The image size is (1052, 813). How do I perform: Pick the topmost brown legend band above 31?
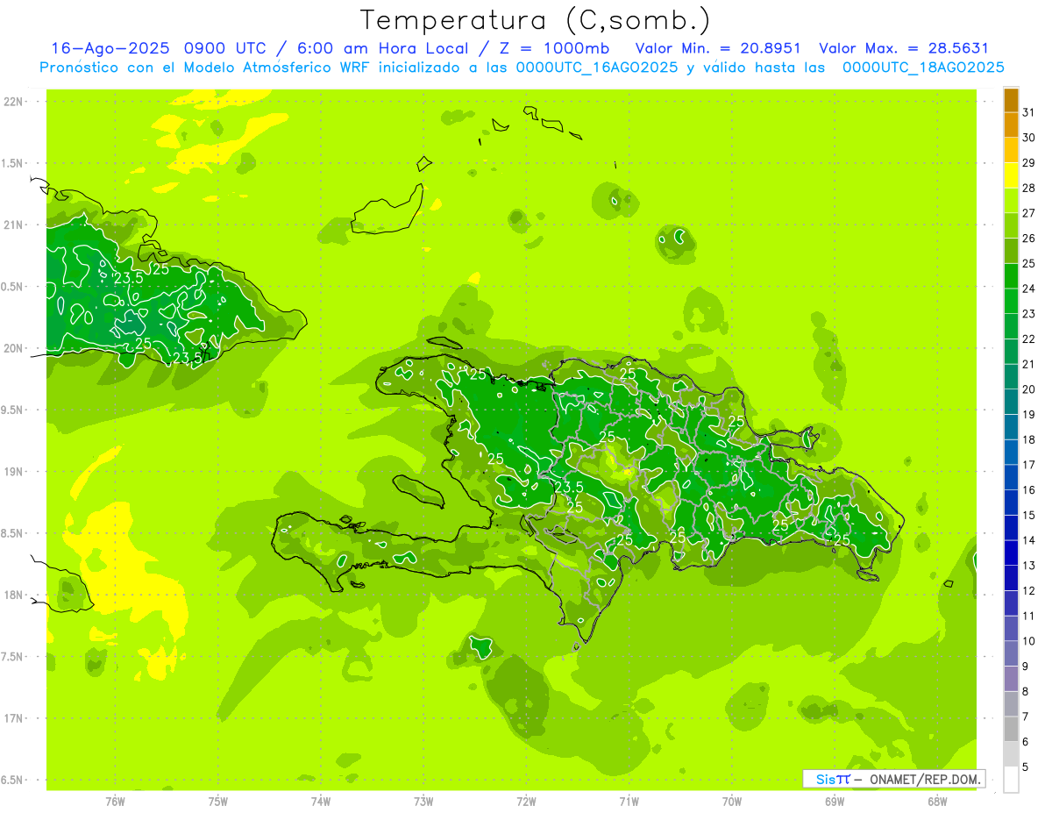[1011, 100]
